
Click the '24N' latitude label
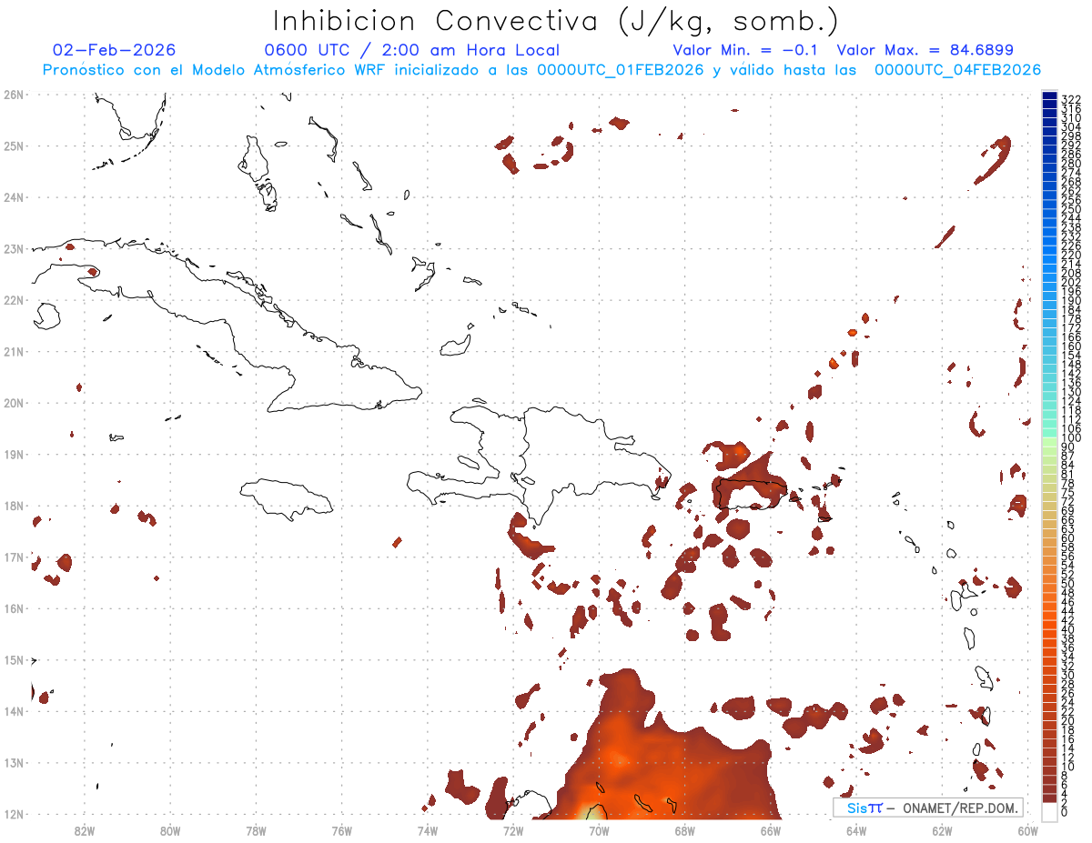tap(14, 197)
